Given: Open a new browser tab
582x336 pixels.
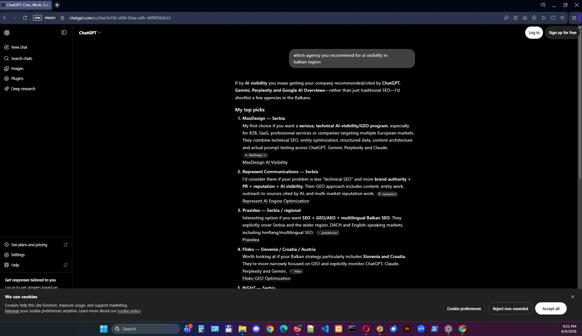Looking at the screenshot, I should coord(57,5).
